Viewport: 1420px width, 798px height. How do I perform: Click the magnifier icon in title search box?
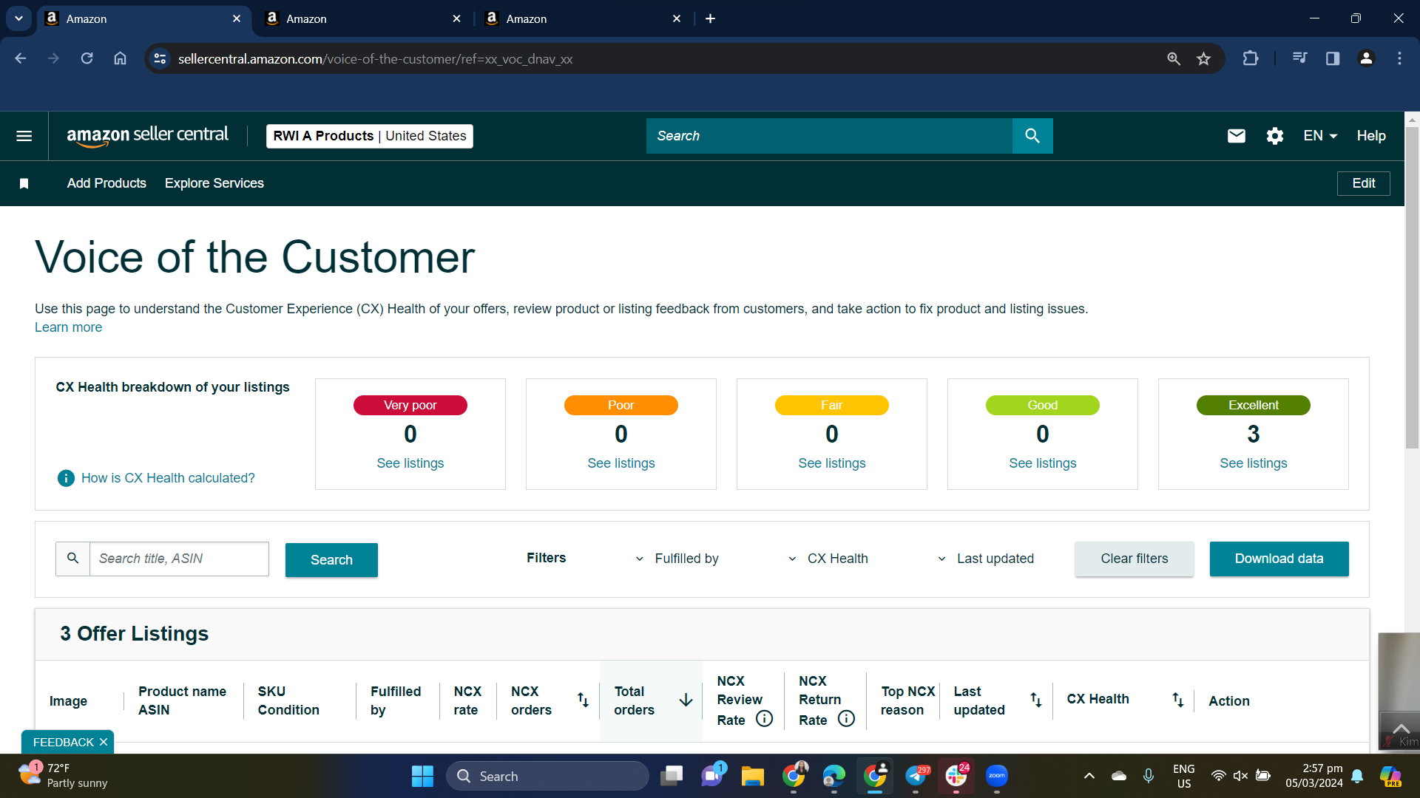72,559
